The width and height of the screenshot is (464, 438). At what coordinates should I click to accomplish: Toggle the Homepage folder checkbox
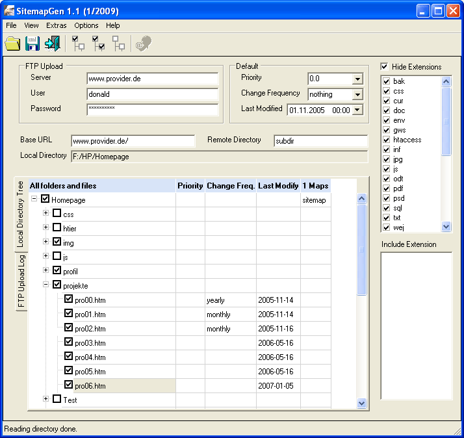pyautogui.click(x=45, y=199)
